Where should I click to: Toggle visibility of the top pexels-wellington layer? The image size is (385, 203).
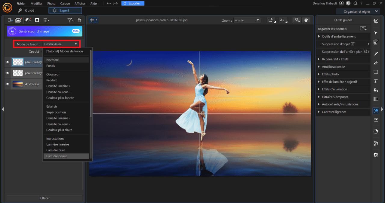(x=8, y=62)
